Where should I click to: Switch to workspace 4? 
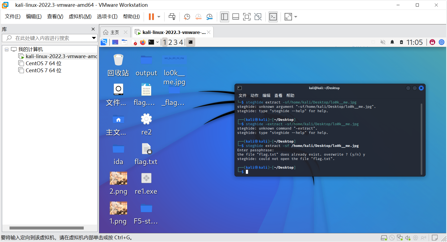click(181, 42)
